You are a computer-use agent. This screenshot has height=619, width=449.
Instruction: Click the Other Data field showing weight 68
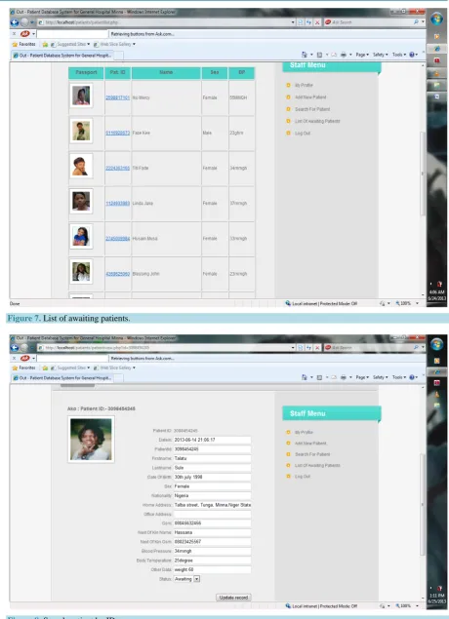click(x=212, y=569)
